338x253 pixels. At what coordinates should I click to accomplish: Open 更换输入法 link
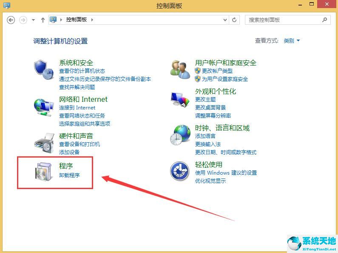tap(208, 144)
